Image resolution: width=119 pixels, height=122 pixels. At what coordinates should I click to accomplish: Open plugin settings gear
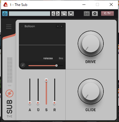click(x=95, y=14)
